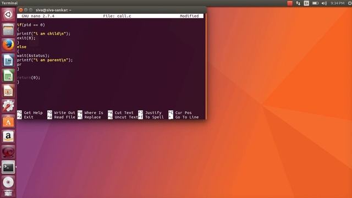Click the ^K Cut Text shortcut
352x198 pixels.
(121, 113)
